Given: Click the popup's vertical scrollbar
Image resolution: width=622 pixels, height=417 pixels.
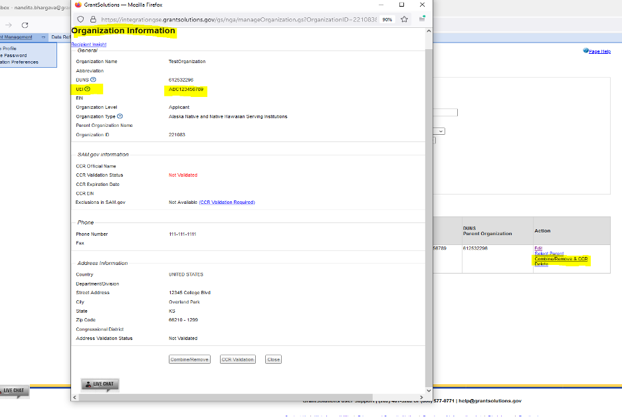Looking at the screenshot, I should 429,199.
